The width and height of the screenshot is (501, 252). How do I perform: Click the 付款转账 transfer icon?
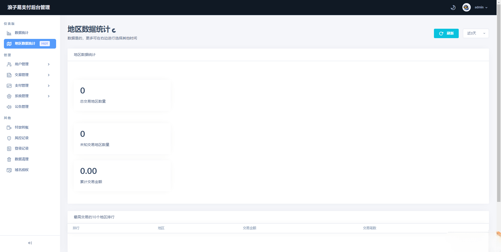point(9,127)
